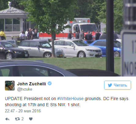Click the street sign at the photo's right edge

click(128, 53)
